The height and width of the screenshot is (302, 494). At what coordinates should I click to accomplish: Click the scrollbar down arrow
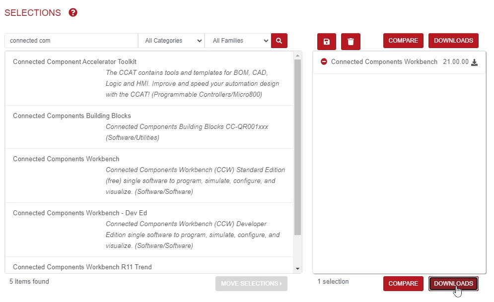pos(297,269)
